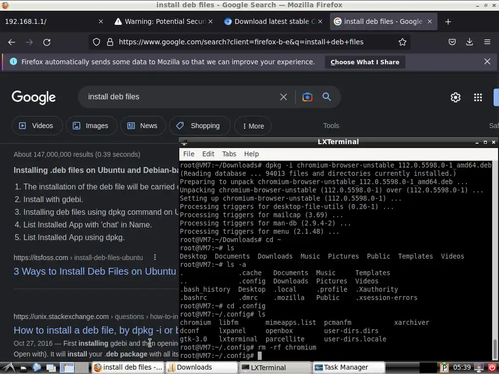
Task: Open Google search Tools
Action: (x=331, y=126)
